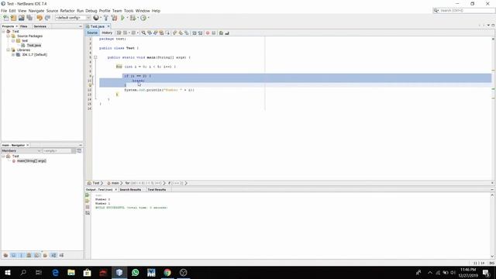The width and height of the screenshot is (496, 279).
Task: Switch to the Services tab
Action: coord(40,26)
